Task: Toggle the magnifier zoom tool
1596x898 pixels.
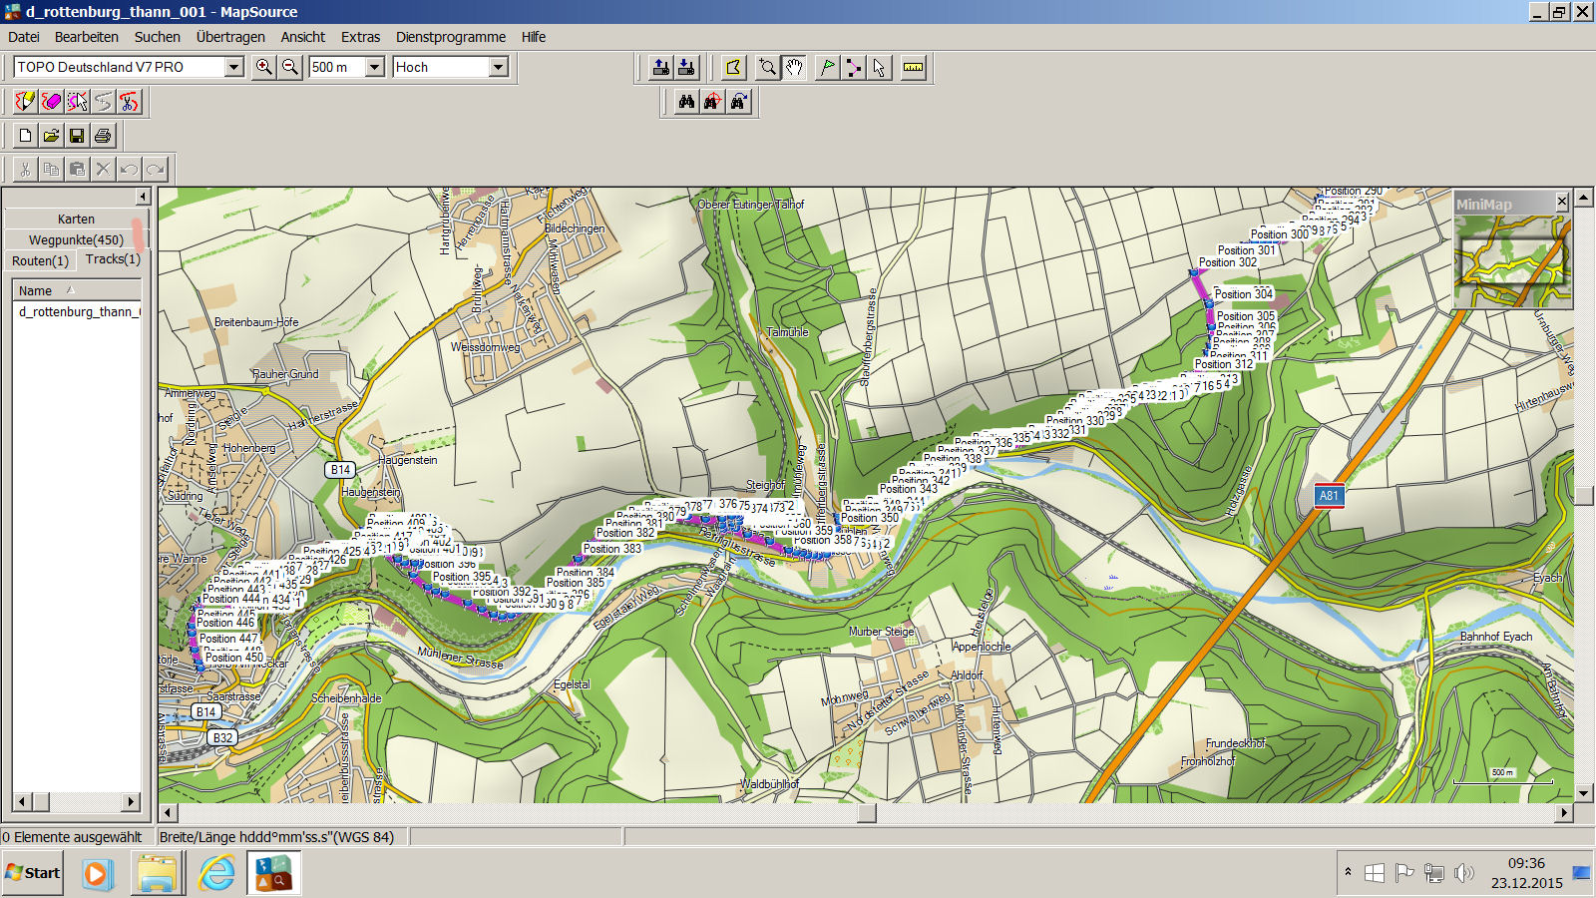Action: click(767, 68)
